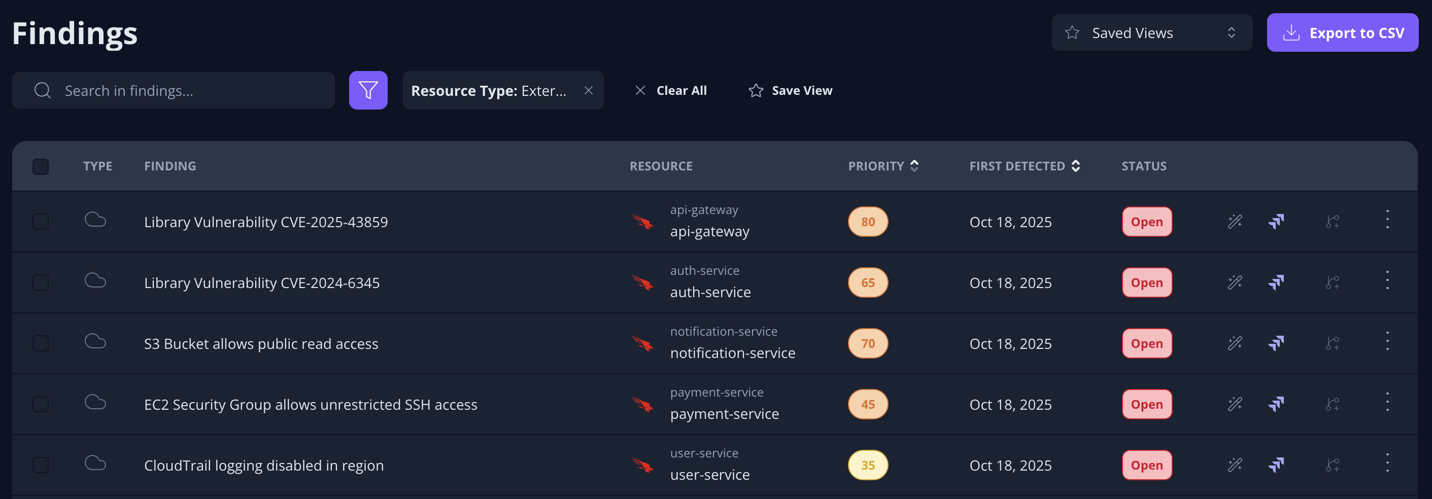
Task: Click the Open status badge for payment-service
Action: (1147, 404)
